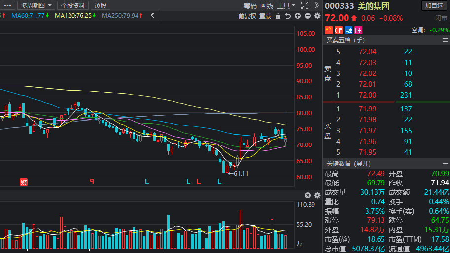450x253 pixels.
Task: Open volume sub-chart settings gear
Action: pyautogui.click(x=316, y=195)
